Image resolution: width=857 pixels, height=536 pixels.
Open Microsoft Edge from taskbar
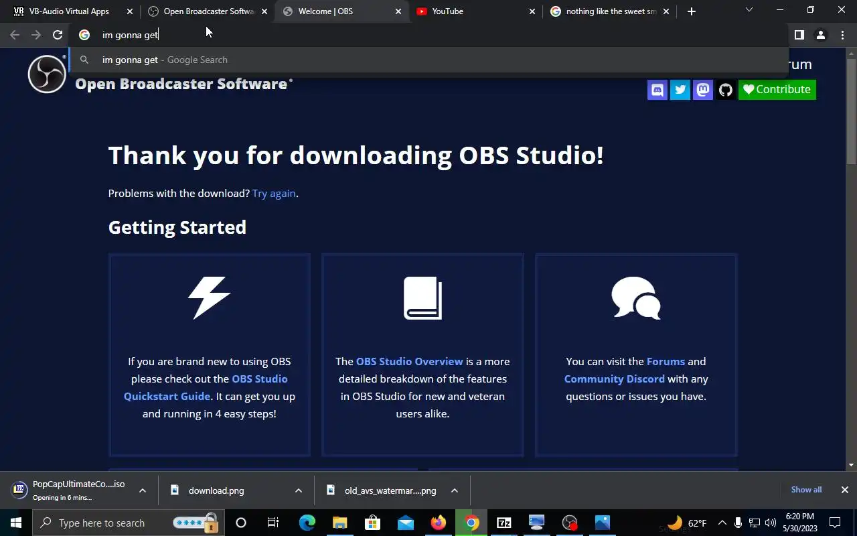click(x=307, y=523)
